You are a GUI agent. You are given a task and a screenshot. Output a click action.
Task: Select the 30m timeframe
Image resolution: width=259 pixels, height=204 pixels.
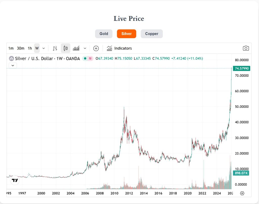point(20,48)
